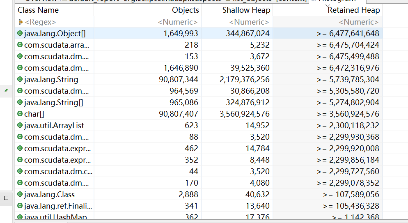The height and width of the screenshot is (223, 408).
Task: Select the com.scudata.dm.c... class name
Action: (x=58, y=172)
